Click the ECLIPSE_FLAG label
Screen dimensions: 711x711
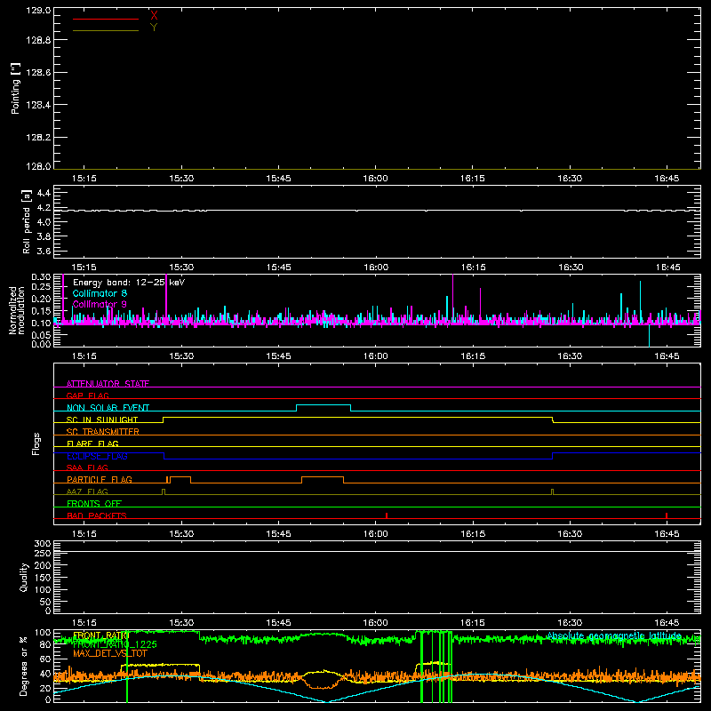(x=97, y=456)
